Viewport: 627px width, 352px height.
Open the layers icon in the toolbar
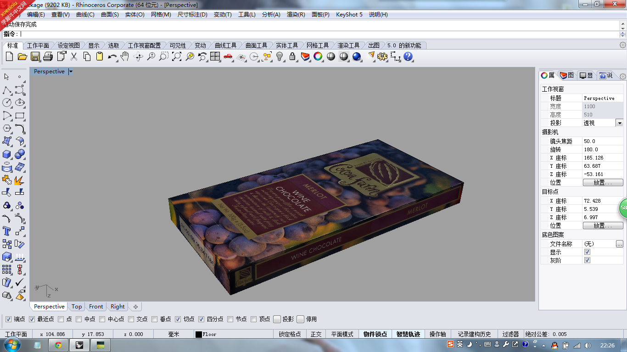click(305, 56)
